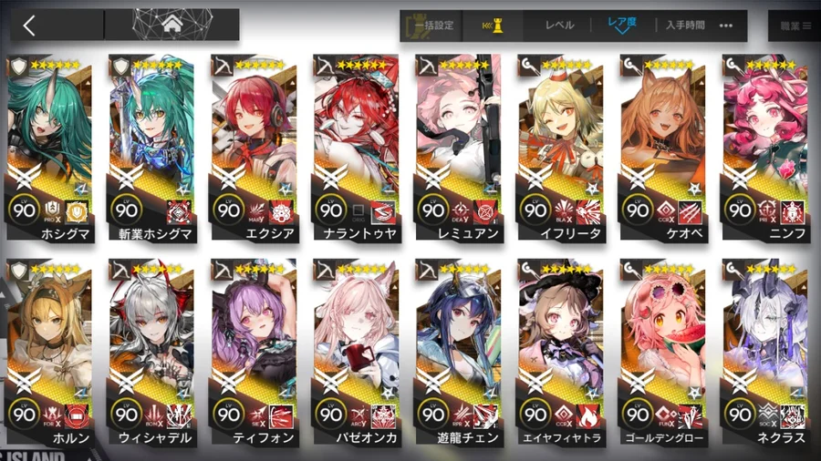821x461 pixels.
Task: Click the defender class icon on 斬業ホシグマ
Action: 121,67
